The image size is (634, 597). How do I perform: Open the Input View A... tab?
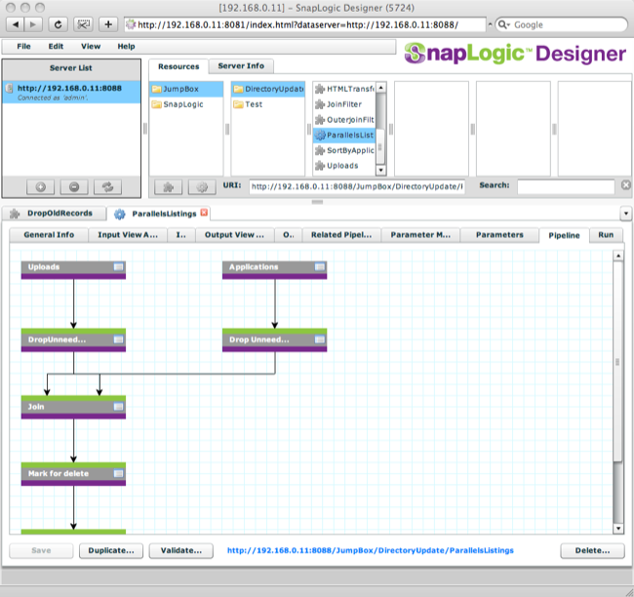tap(128, 235)
